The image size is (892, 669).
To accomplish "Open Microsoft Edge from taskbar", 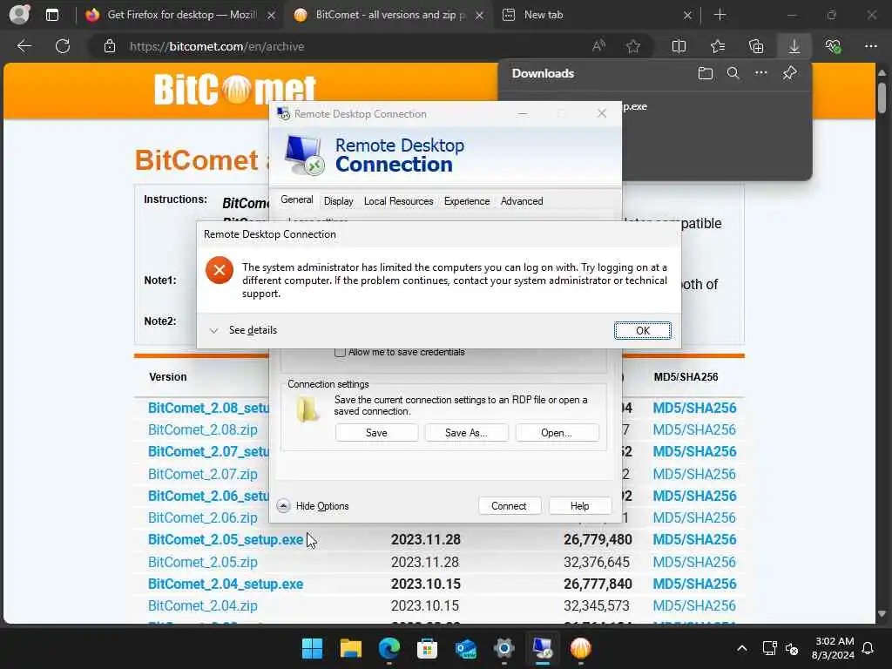I will click(389, 648).
